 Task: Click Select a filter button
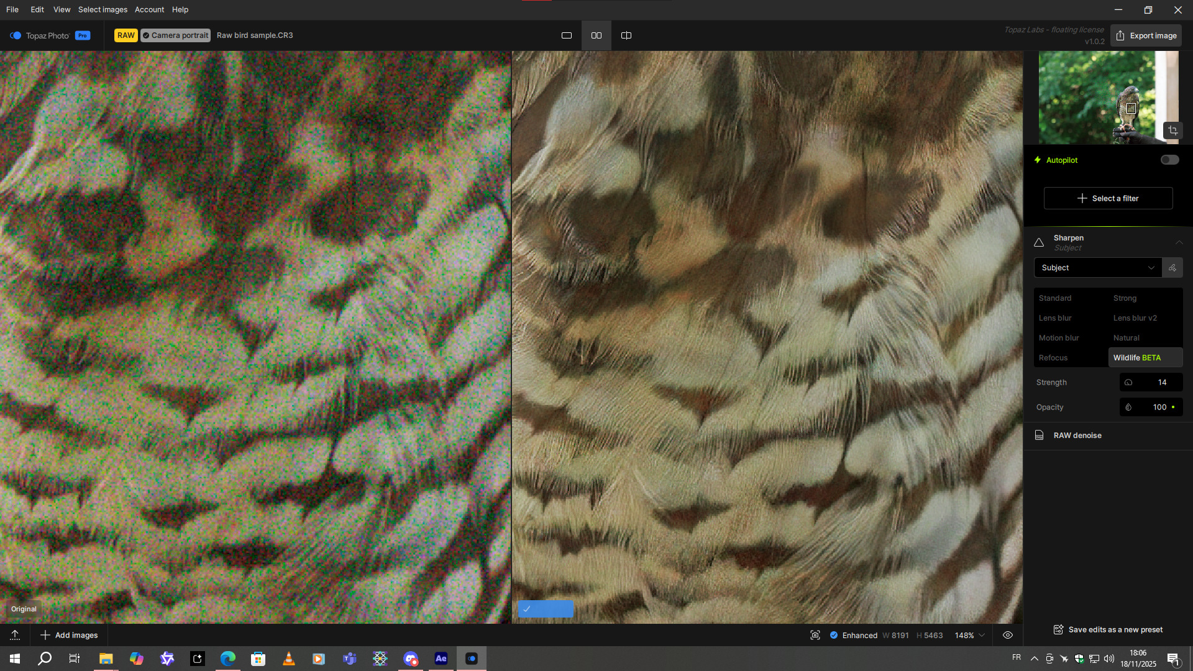point(1108,198)
